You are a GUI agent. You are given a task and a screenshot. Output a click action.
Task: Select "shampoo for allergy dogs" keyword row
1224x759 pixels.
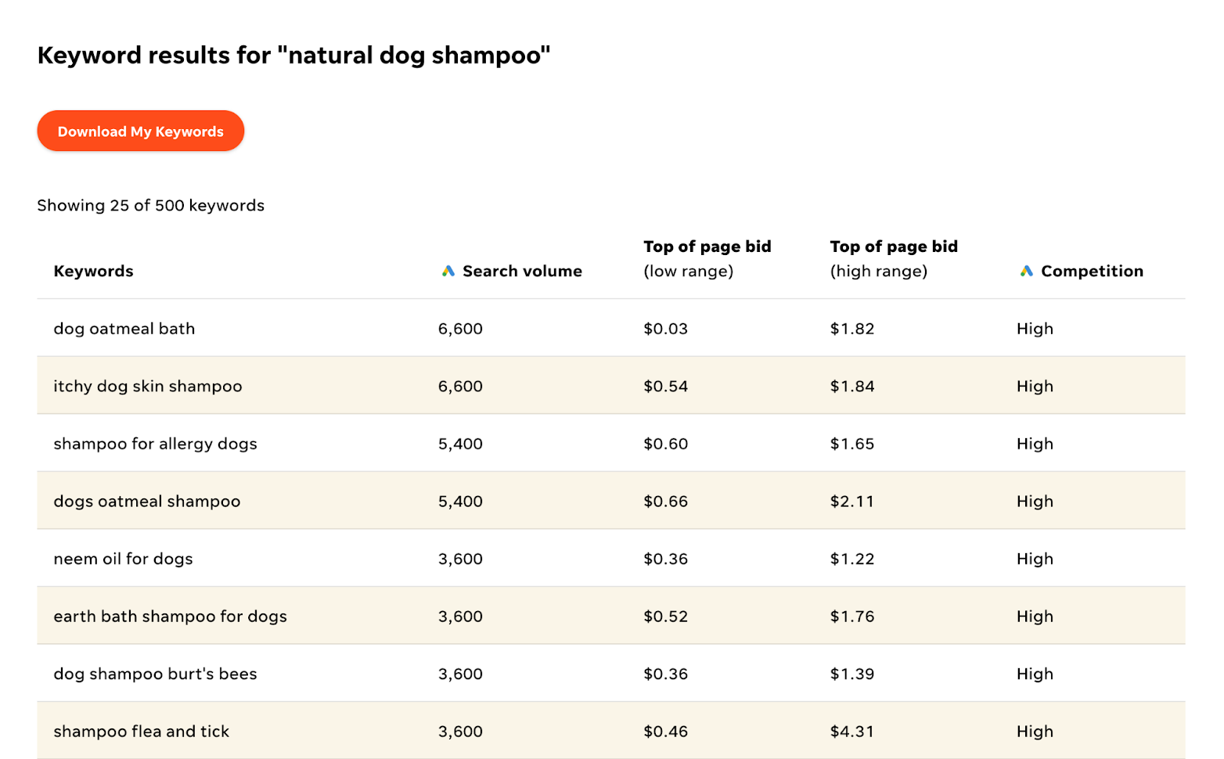point(155,444)
